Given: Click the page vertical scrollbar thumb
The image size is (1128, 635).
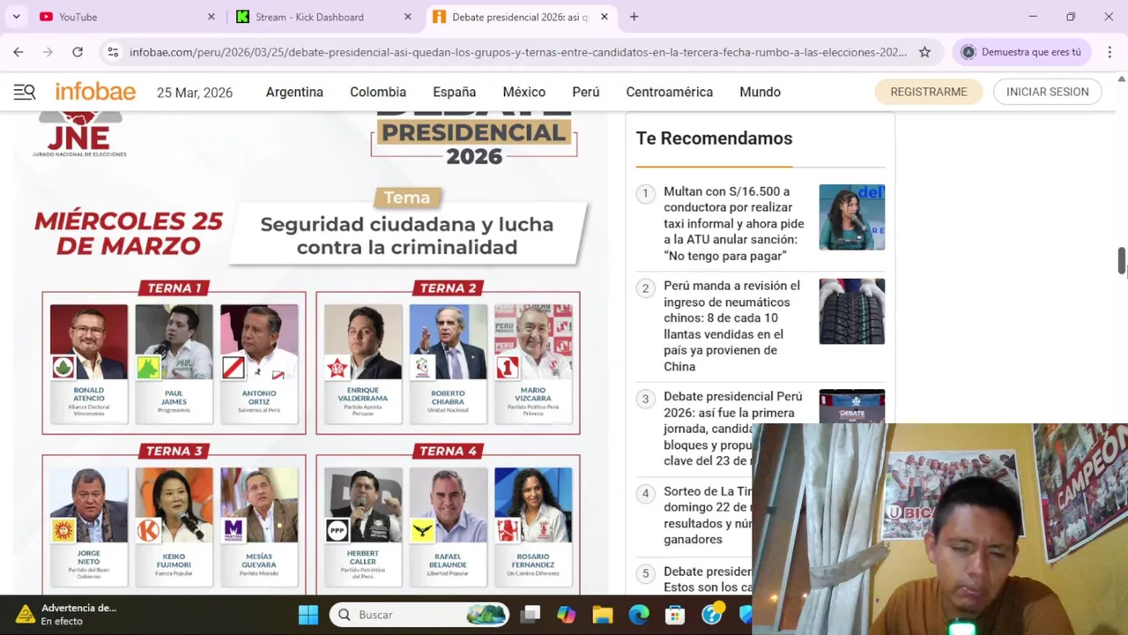Looking at the screenshot, I should (1121, 262).
